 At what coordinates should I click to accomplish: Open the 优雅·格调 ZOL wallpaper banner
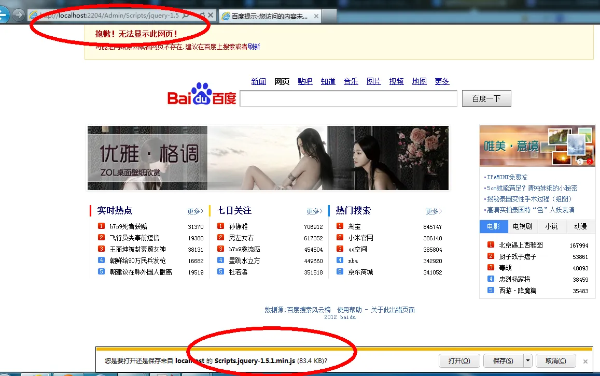pos(268,158)
